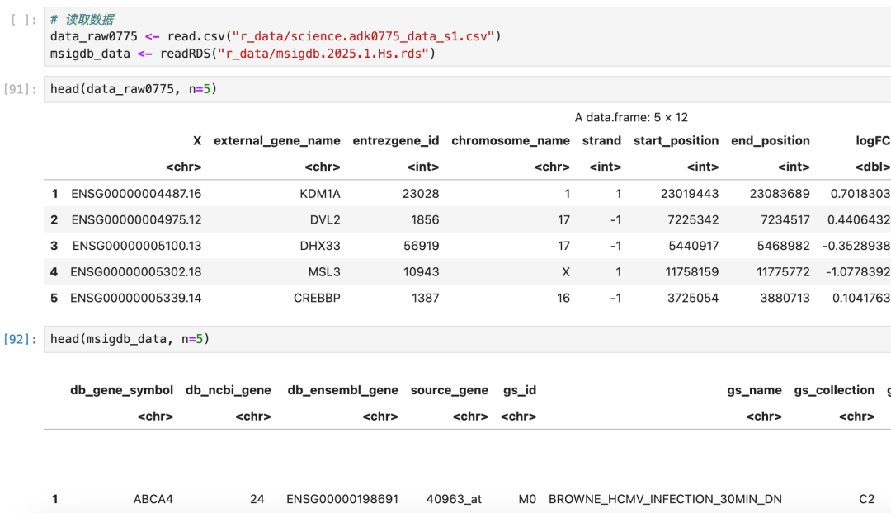Click the read.csv code cell
The width and height of the screenshot is (891, 513).
click(467, 36)
